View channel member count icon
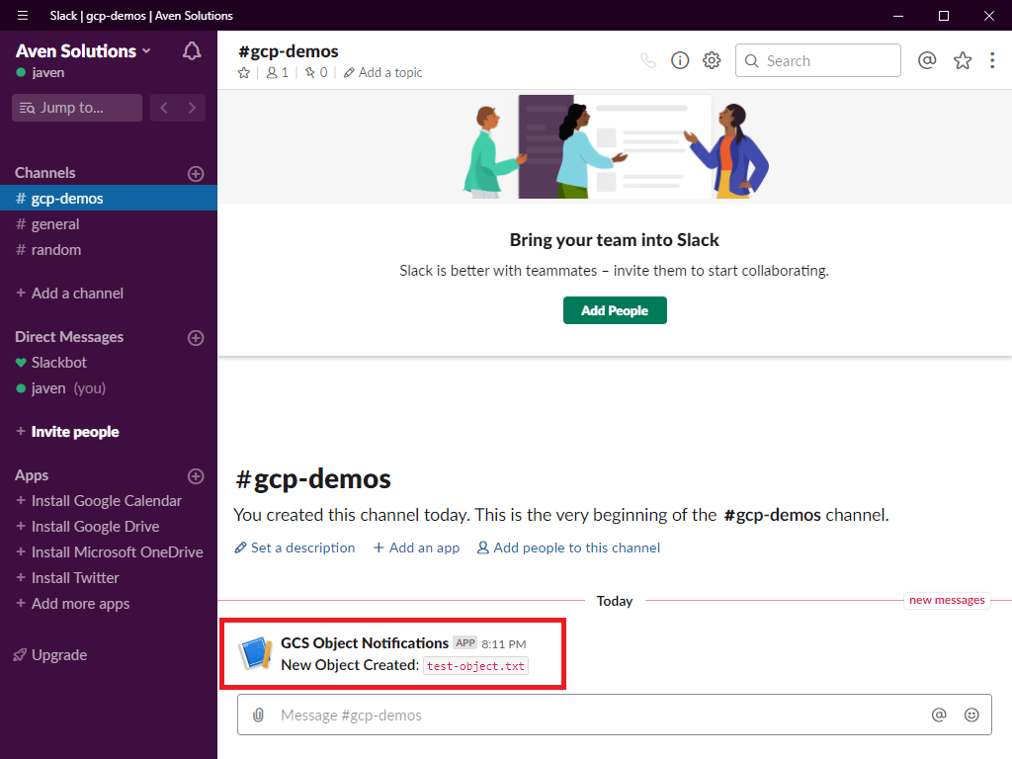The width and height of the screenshot is (1012, 759). (x=278, y=73)
